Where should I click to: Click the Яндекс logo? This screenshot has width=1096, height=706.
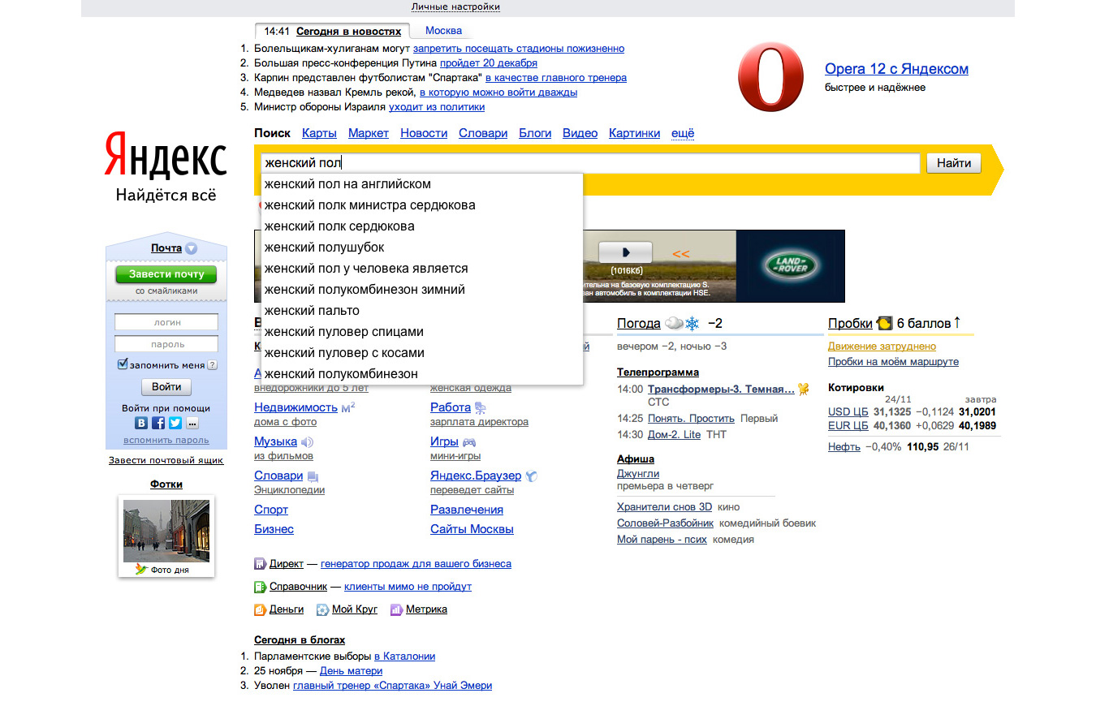pos(166,154)
